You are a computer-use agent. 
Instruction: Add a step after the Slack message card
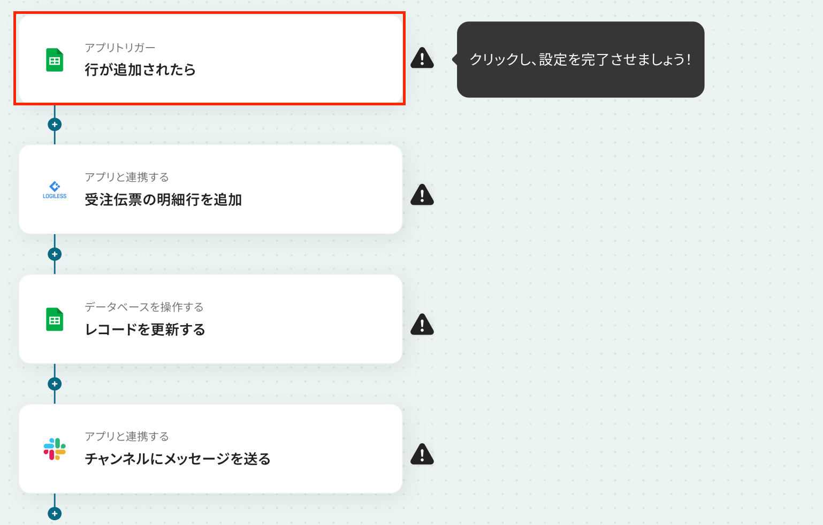(x=55, y=514)
